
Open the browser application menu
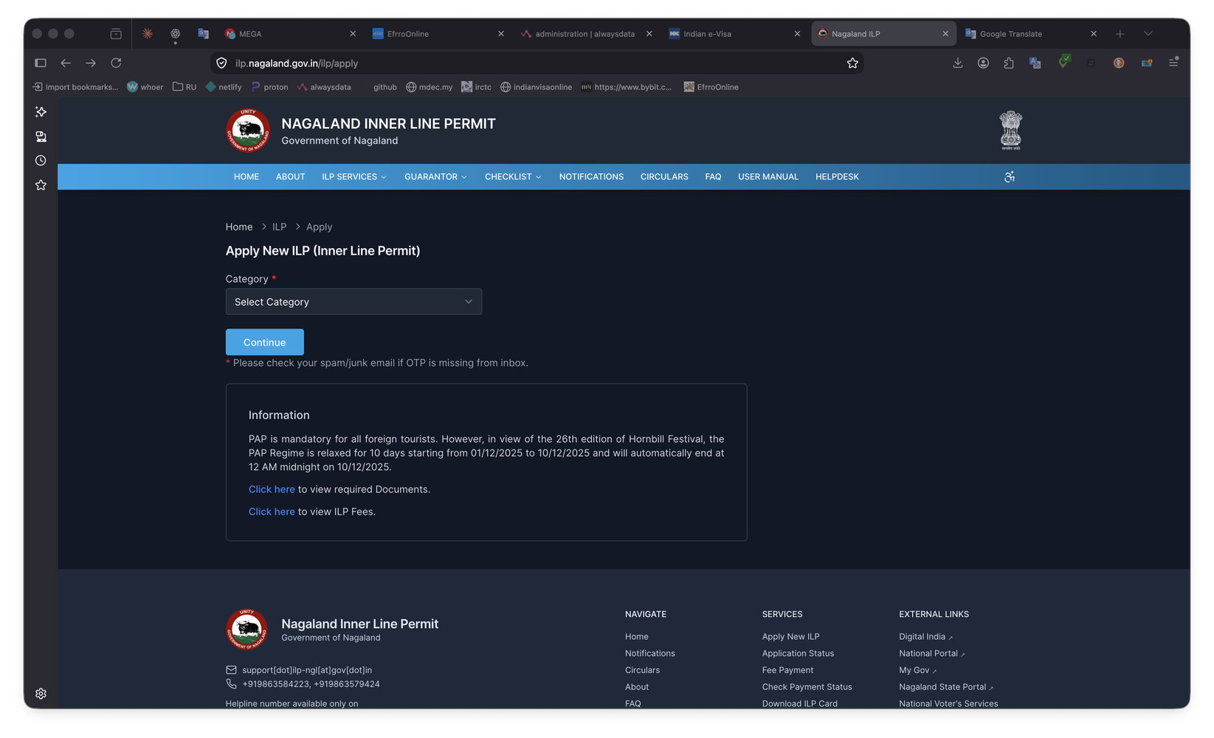(1173, 63)
